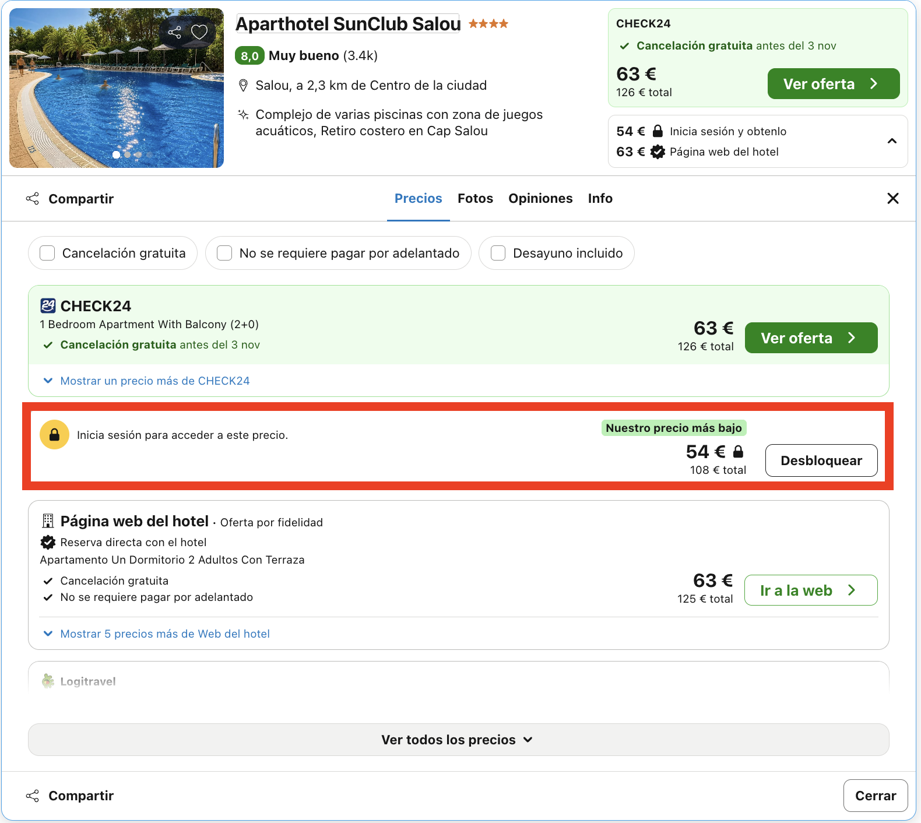Click Nuestro precio más bajo badge

pyautogui.click(x=674, y=428)
